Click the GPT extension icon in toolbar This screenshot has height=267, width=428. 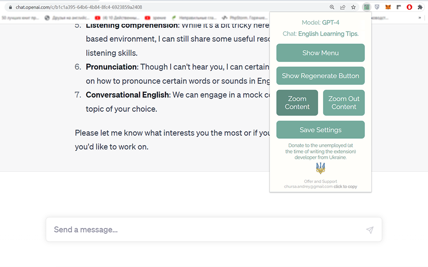pos(367,7)
